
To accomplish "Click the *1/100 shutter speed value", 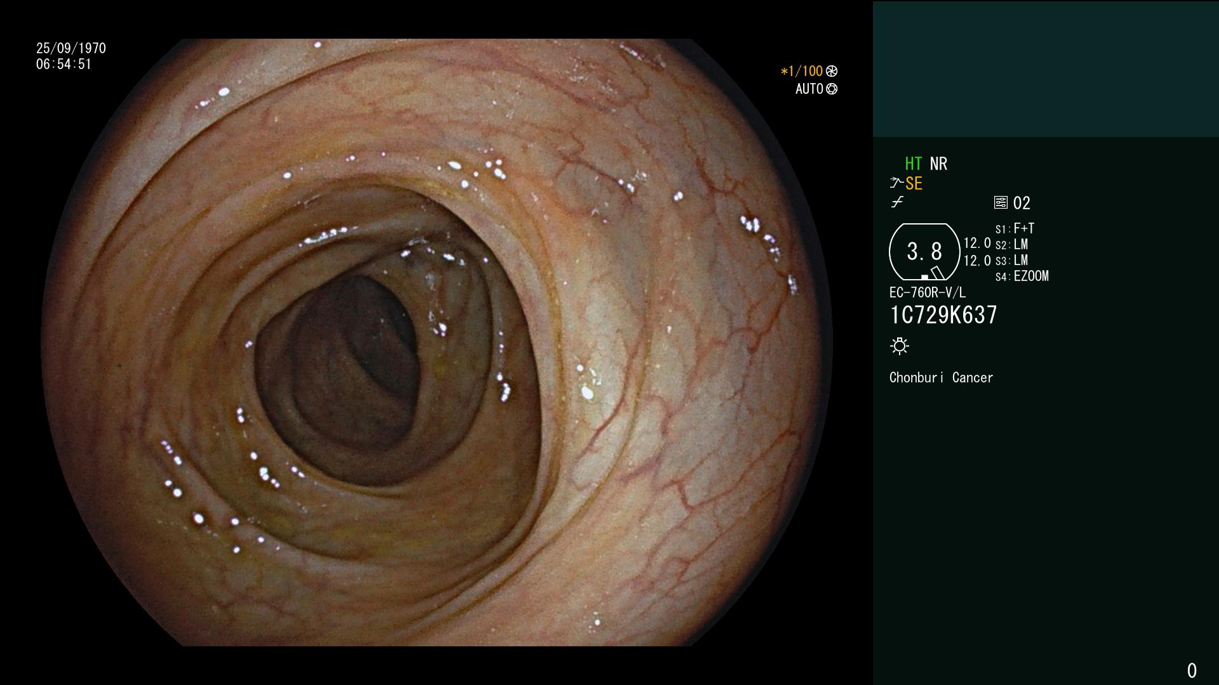I will 802,71.
